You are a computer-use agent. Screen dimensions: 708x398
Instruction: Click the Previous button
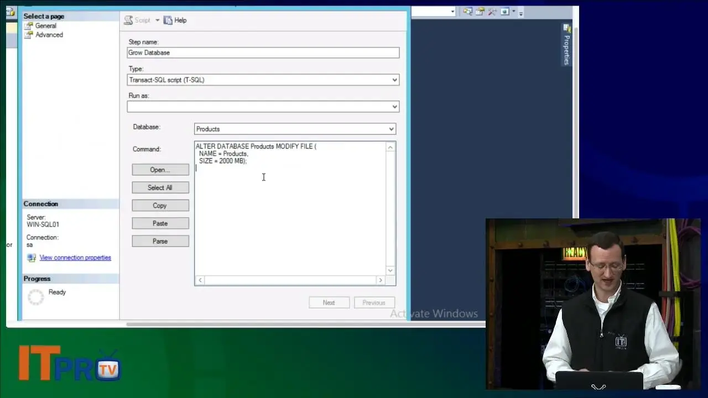pos(374,302)
